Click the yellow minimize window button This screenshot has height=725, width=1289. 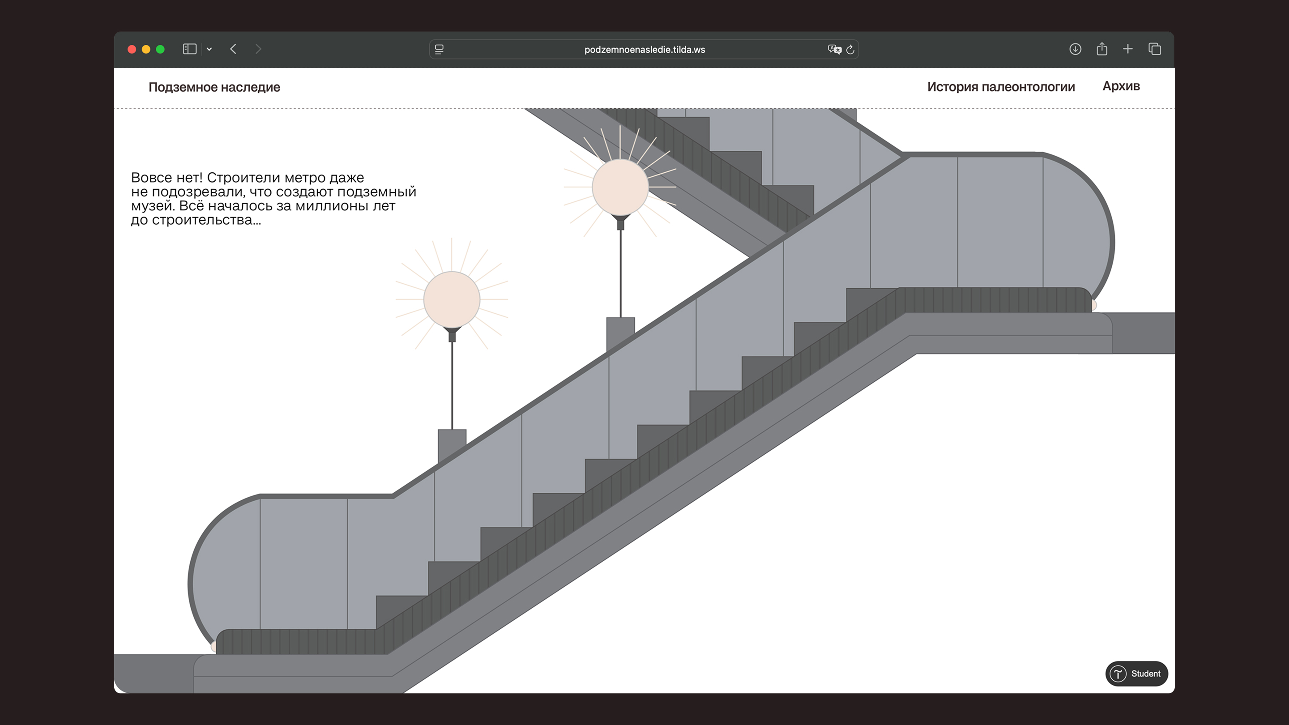pos(146,49)
